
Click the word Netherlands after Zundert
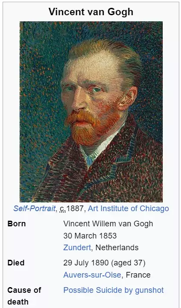click(117, 247)
